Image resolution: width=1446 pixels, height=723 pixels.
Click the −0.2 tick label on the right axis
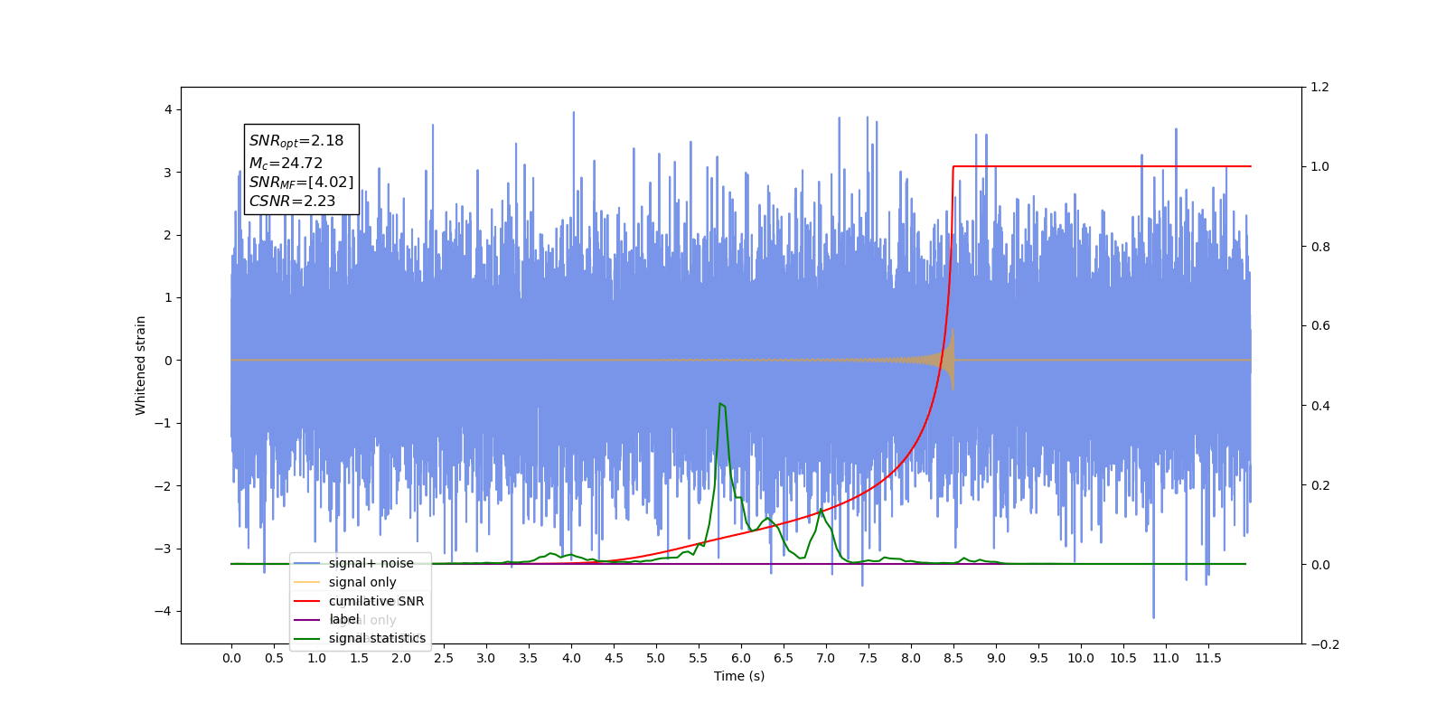[x=1325, y=644]
